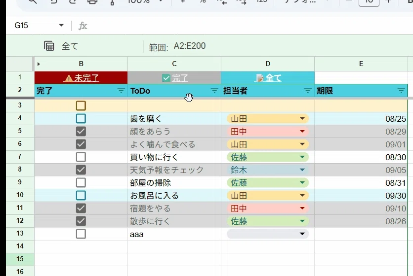Open the filter icon in 期限 header
This screenshot has height=276, width=413.
(x=401, y=91)
